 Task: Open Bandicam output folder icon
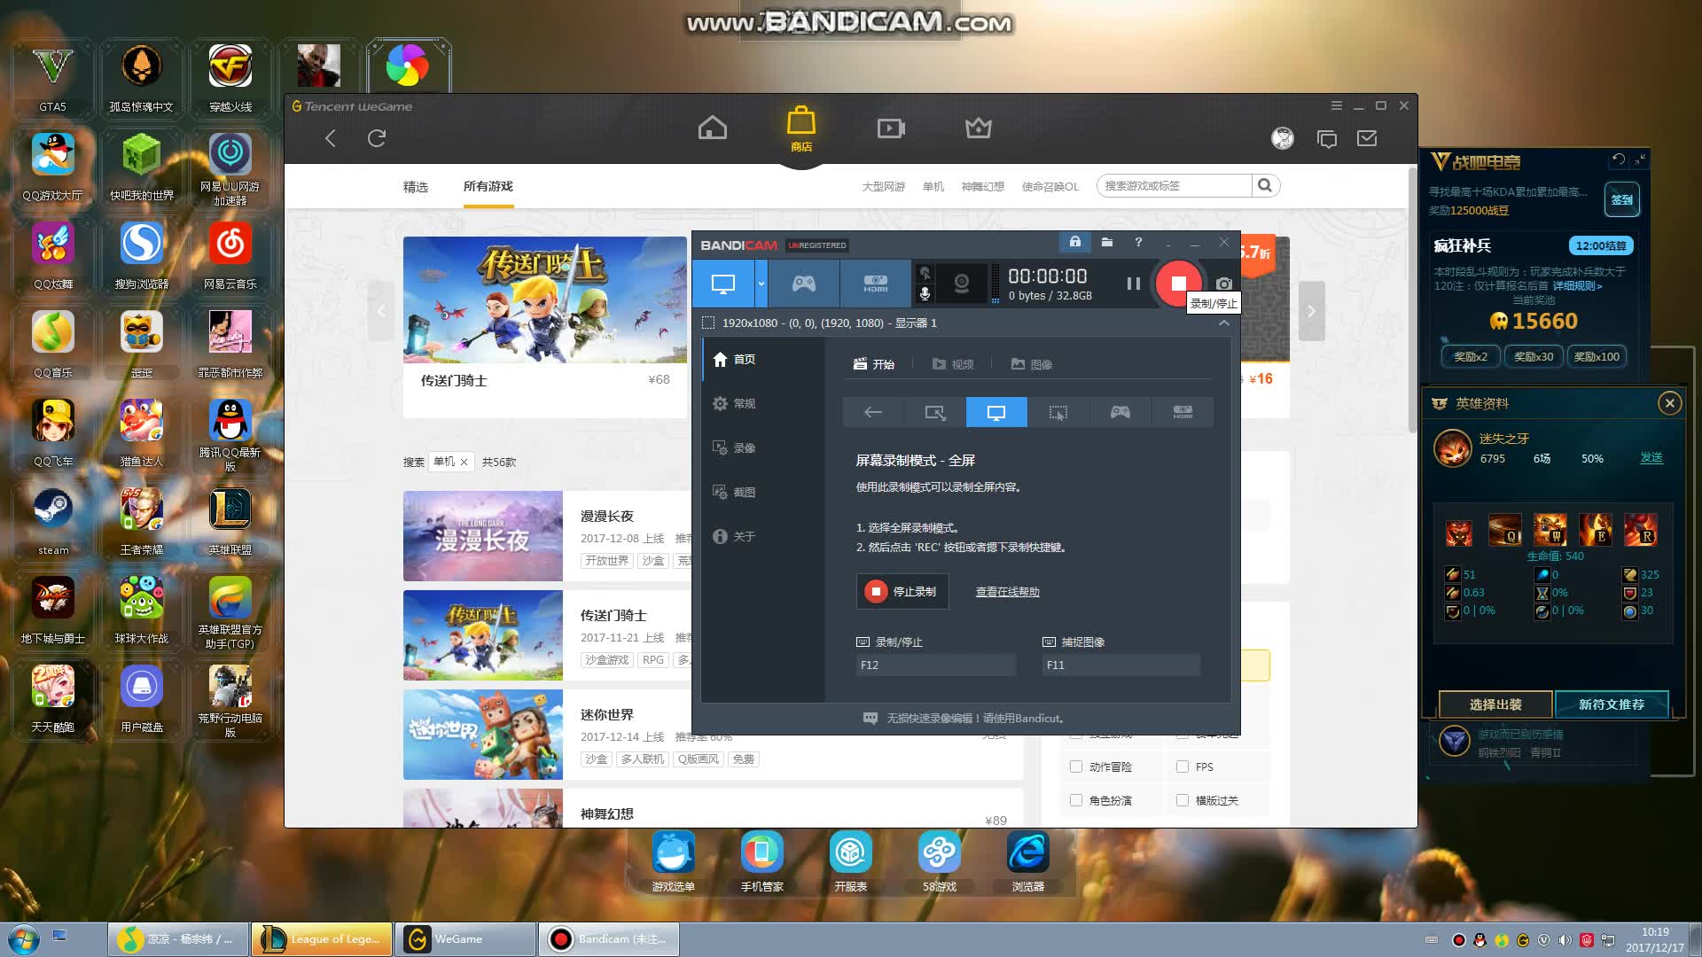[1107, 242]
